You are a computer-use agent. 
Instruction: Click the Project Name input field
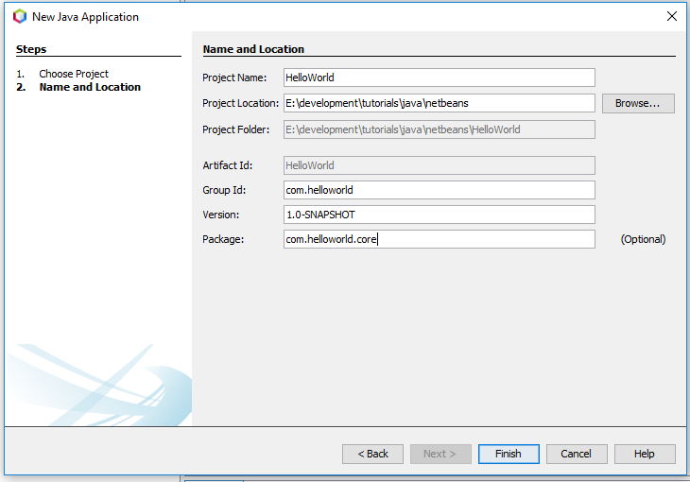click(x=440, y=77)
